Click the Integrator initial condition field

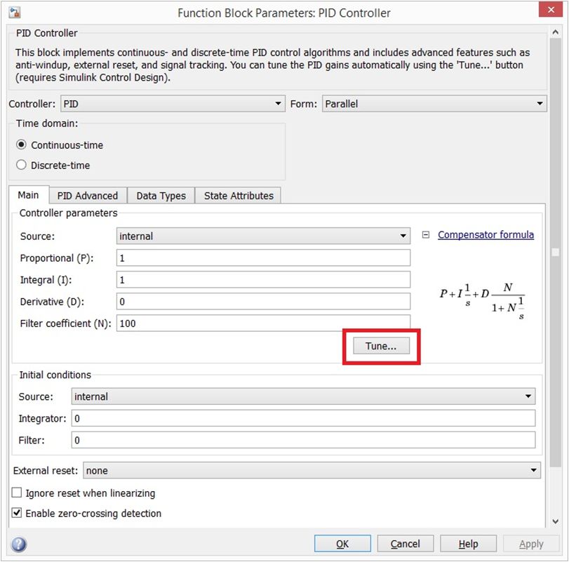pos(303,418)
